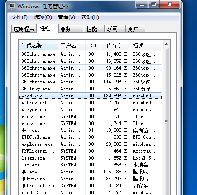Viewport: 197px width, 195px height.
Task: Sort processes by CPU column header
Action: click(93, 45)
